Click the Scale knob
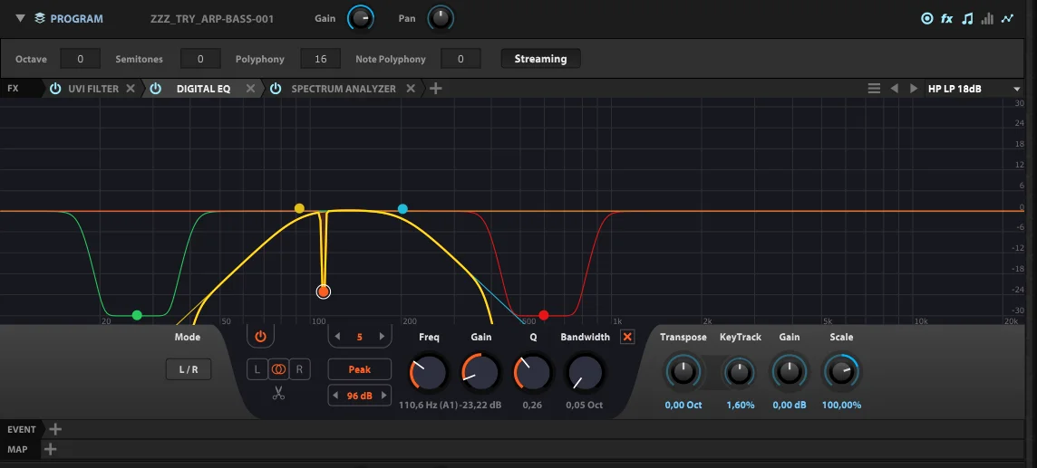Viewport: 1037px width, 468px height. [841, 373]
